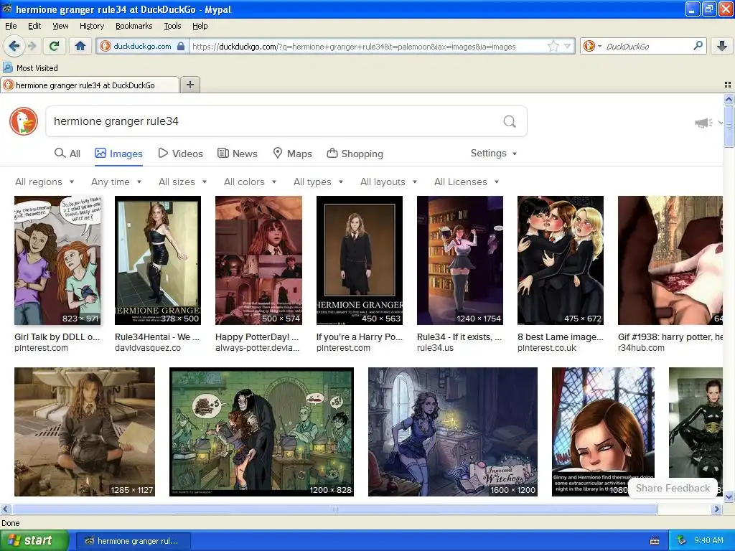This screenshot has height=551, width=735.
Task: Select the Mypal taskbar window button
Action: [x=133, y=541]
